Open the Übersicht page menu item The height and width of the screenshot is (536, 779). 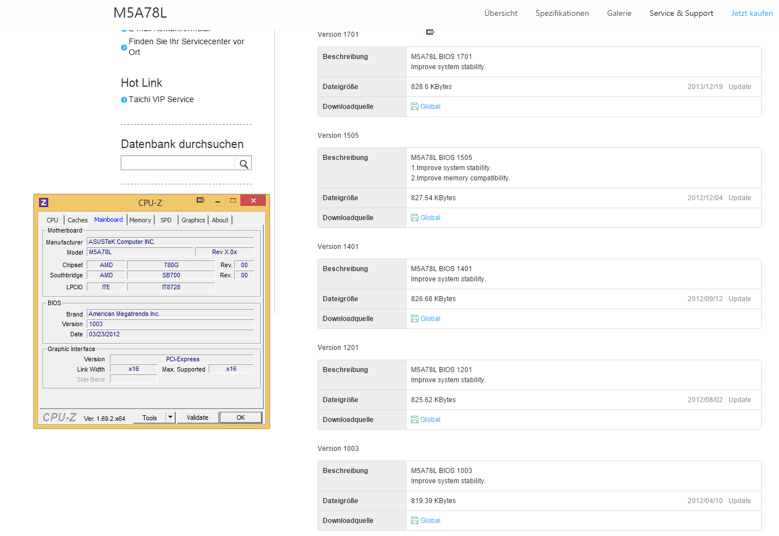(501, 13)
